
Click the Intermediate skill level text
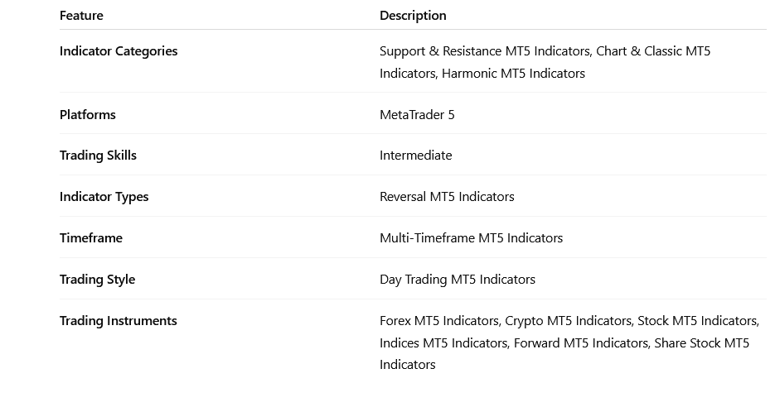tap(416, 156)
